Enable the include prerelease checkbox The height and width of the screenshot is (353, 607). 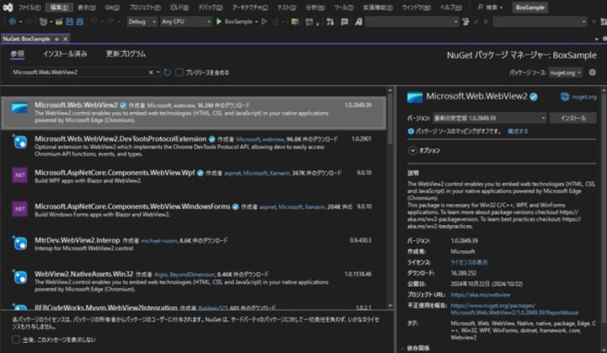tap(180, 72)
